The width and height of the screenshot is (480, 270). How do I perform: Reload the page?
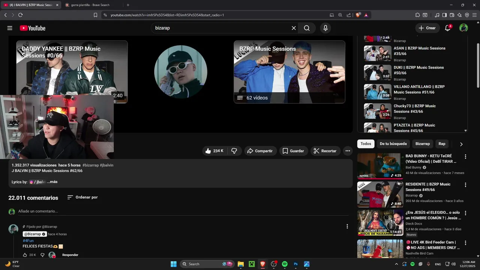20,15
